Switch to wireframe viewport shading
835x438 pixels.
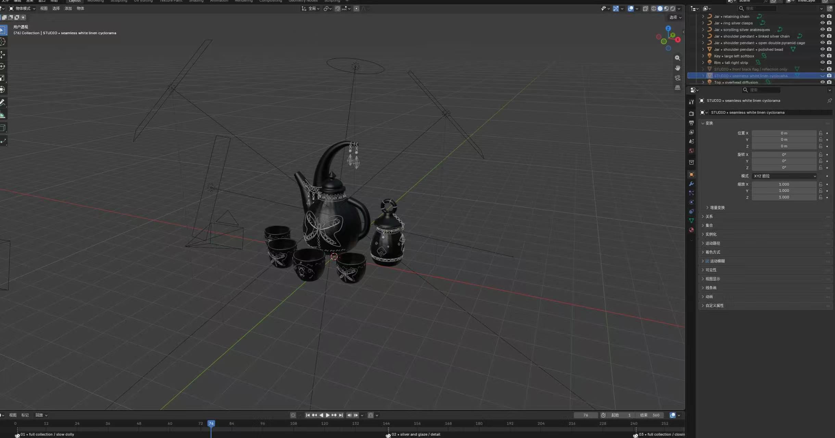(x=654, y=9)
